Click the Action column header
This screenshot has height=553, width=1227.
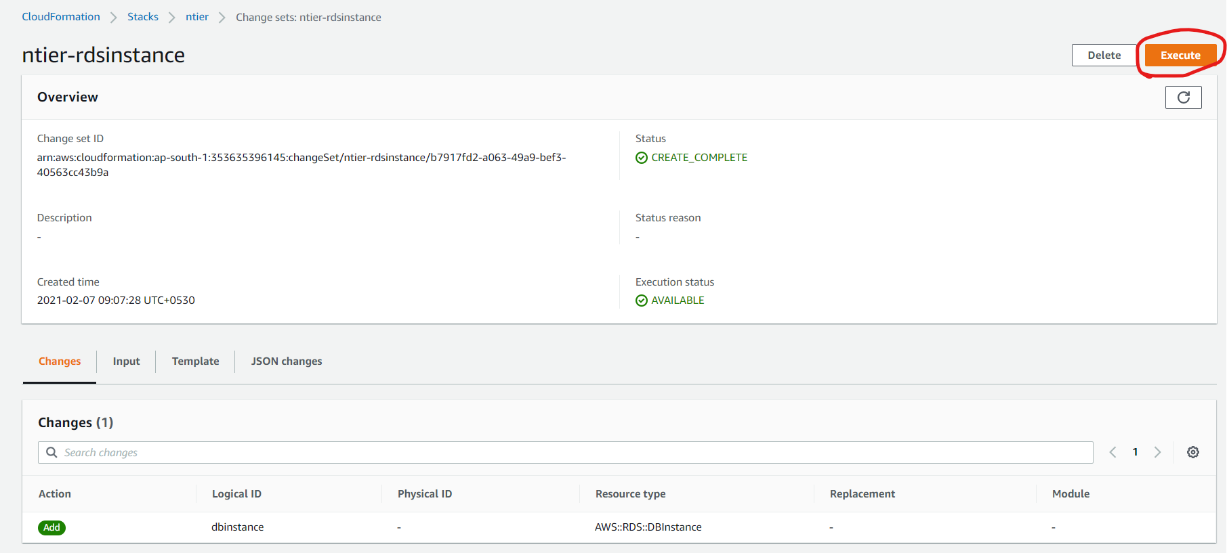(55, 494)
